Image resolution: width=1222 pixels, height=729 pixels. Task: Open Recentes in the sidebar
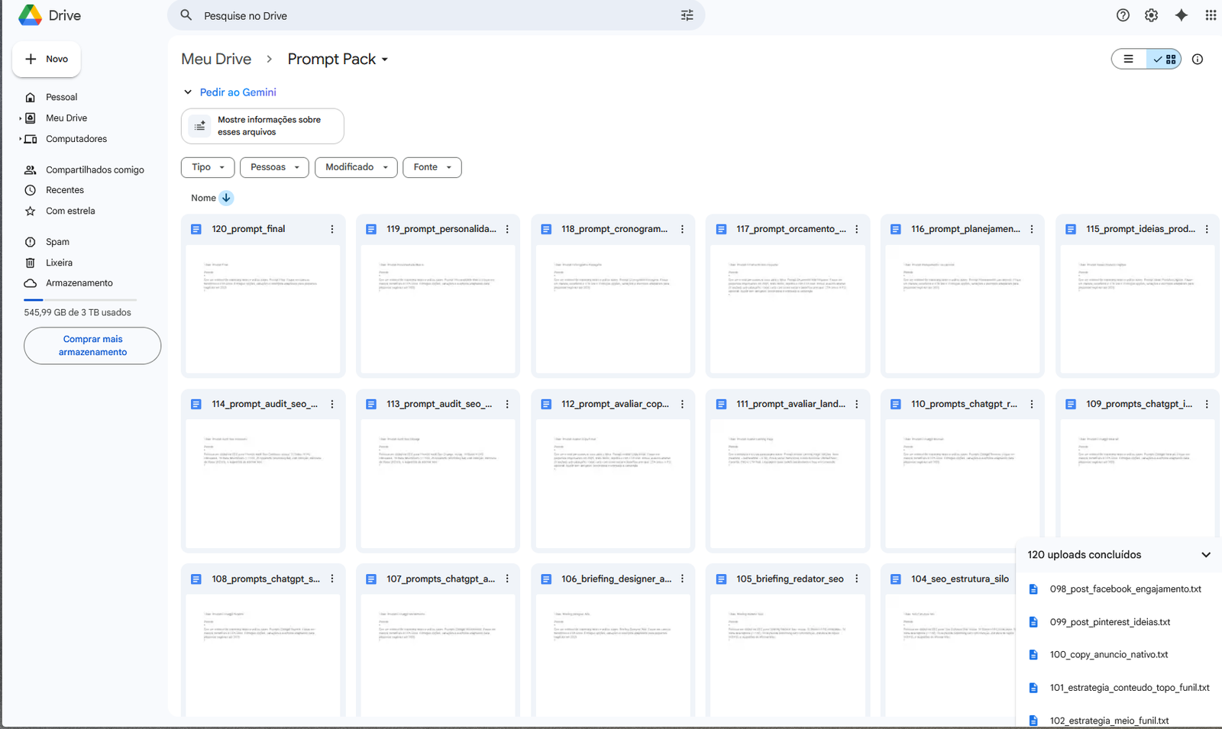[64, 189]
